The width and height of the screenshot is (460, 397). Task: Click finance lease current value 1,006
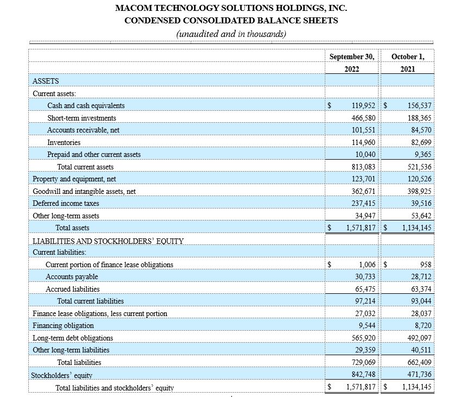367,264
